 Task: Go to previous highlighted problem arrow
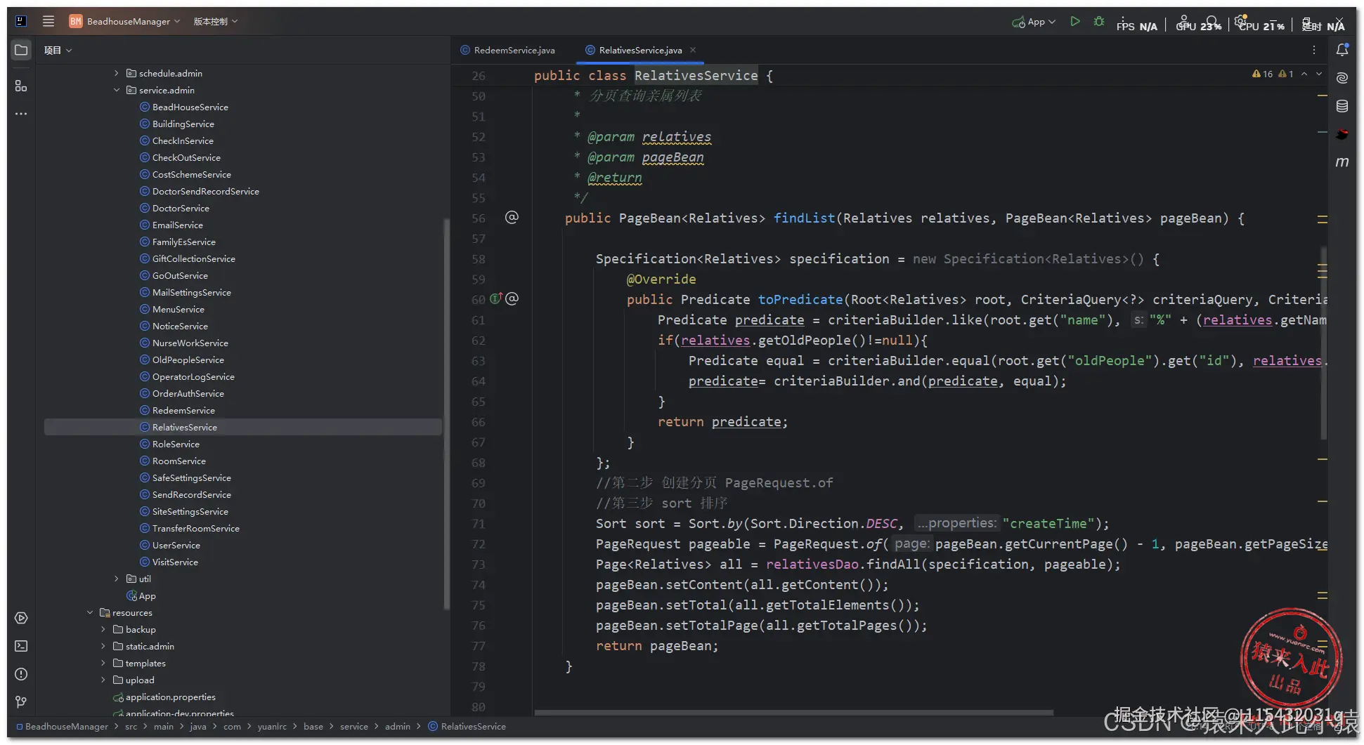(x=1304, y=74)
